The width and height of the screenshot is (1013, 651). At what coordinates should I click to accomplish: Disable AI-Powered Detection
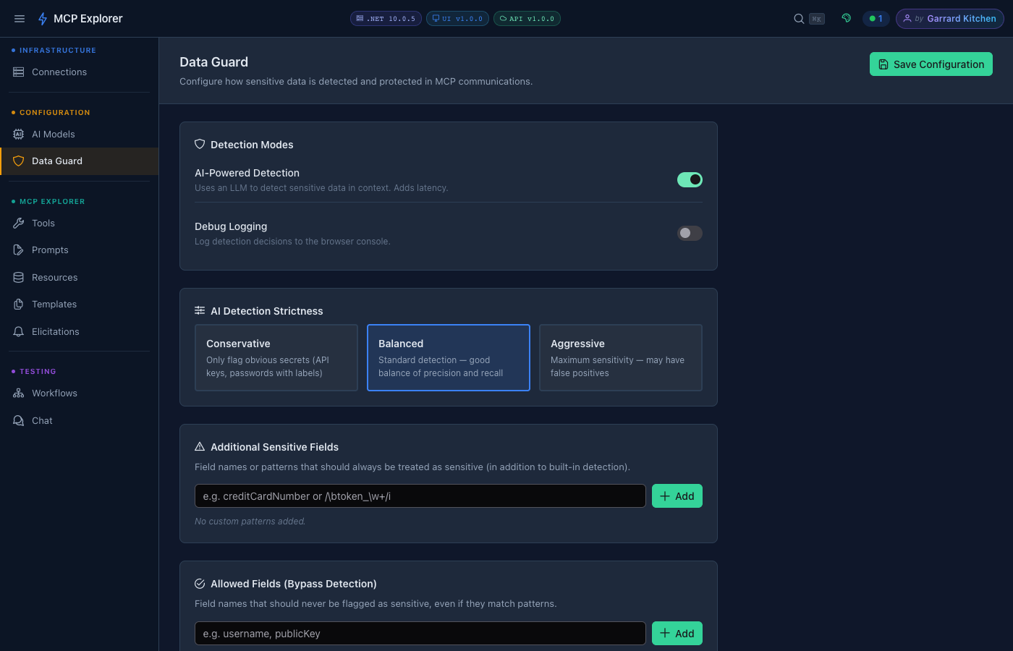690,179
